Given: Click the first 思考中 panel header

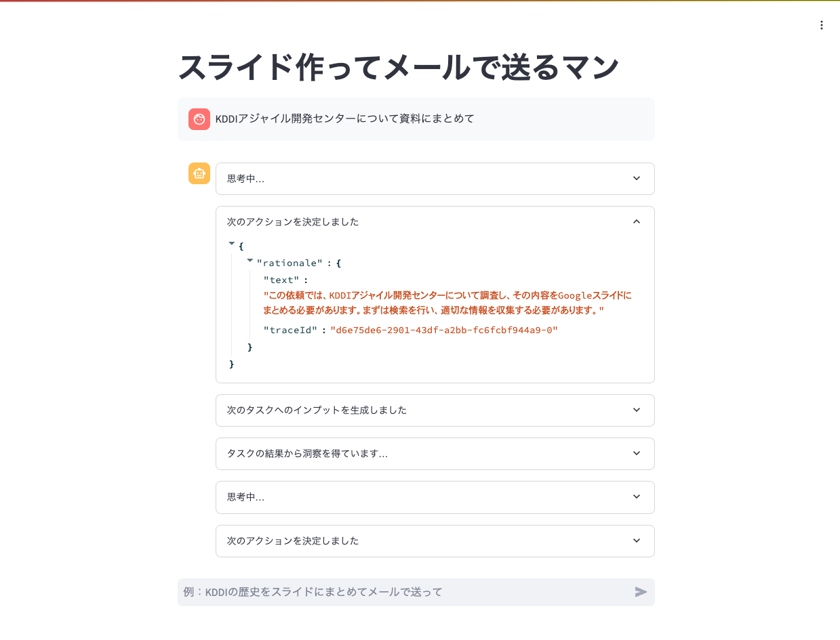Looking at the screenshot, I should (x=435, y=178).
